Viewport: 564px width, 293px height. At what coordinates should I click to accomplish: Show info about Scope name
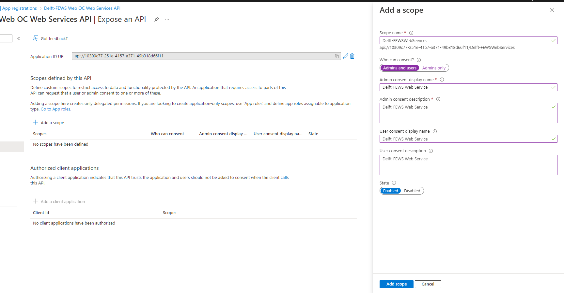pyautogui.click(x=411, y=33)
